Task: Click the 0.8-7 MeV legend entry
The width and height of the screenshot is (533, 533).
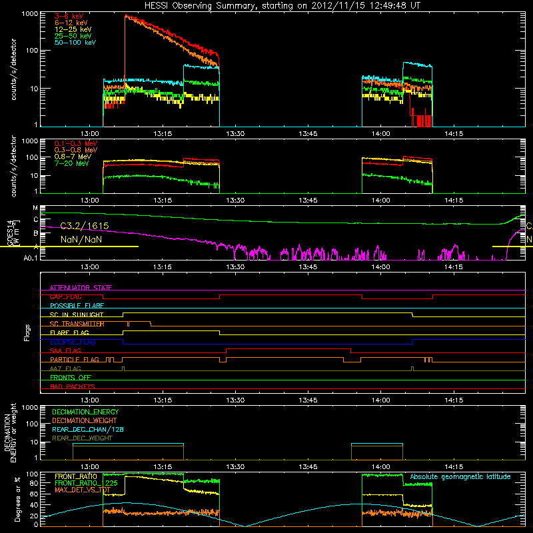Action: (x=73, y=157)
